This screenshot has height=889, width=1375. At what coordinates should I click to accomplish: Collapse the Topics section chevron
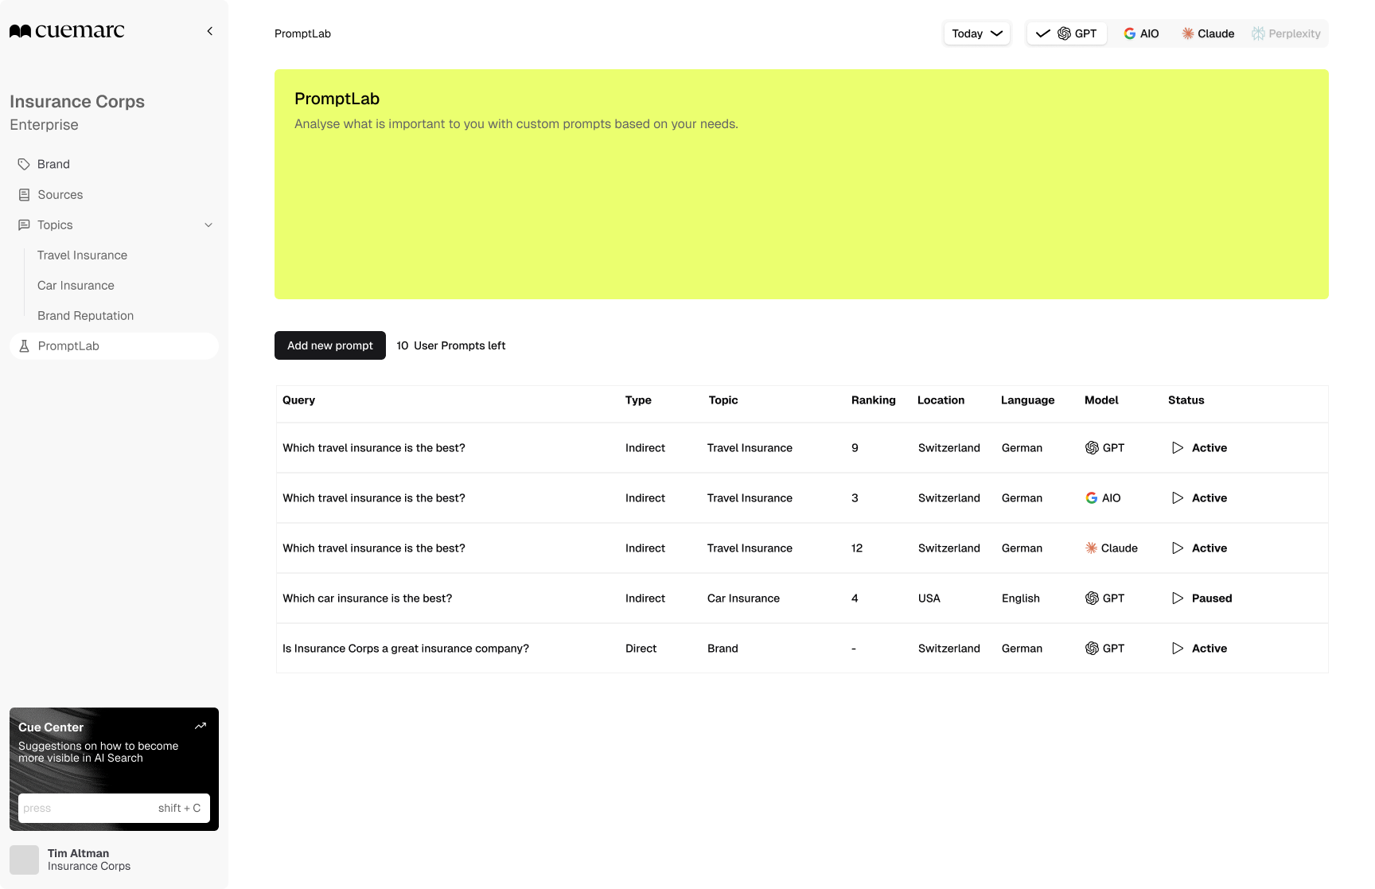click(208, 225)
